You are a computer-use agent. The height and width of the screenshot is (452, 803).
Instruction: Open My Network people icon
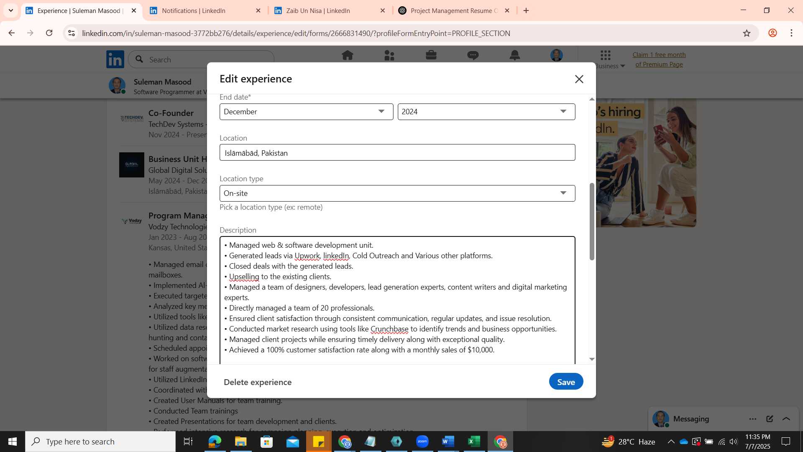pos(389,55)
